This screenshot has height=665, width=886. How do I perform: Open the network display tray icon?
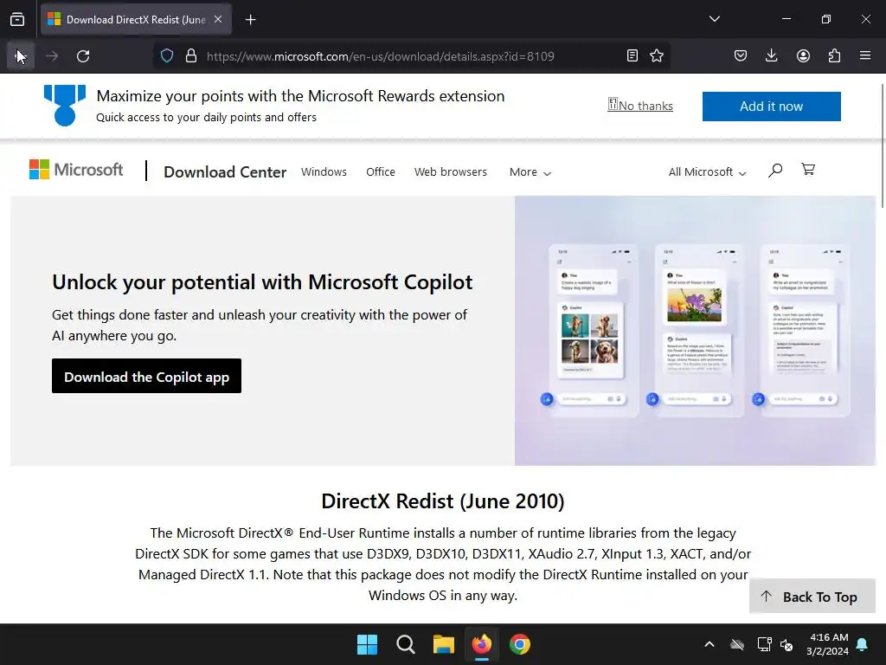coord(764,644)
